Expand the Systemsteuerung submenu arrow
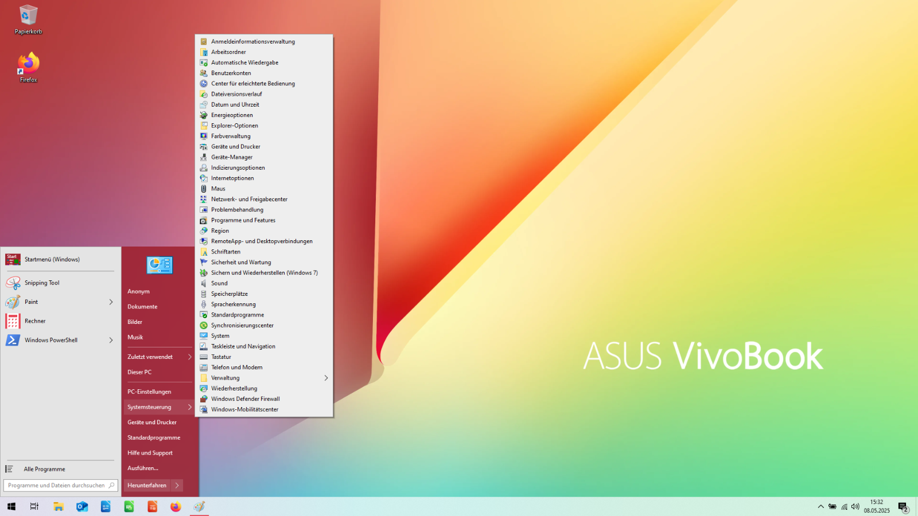918x516 pixels. click(x=190, y=407)
